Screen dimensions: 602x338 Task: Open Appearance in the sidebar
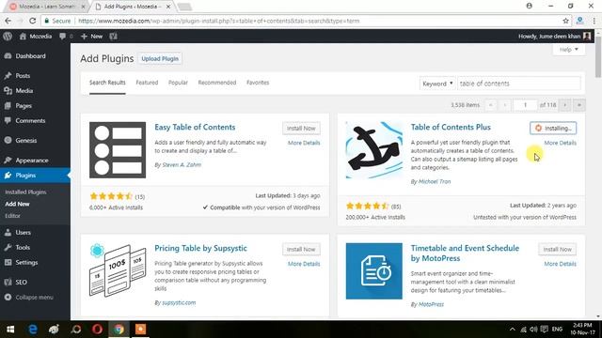pyautogui.click(x=32, y=161)
